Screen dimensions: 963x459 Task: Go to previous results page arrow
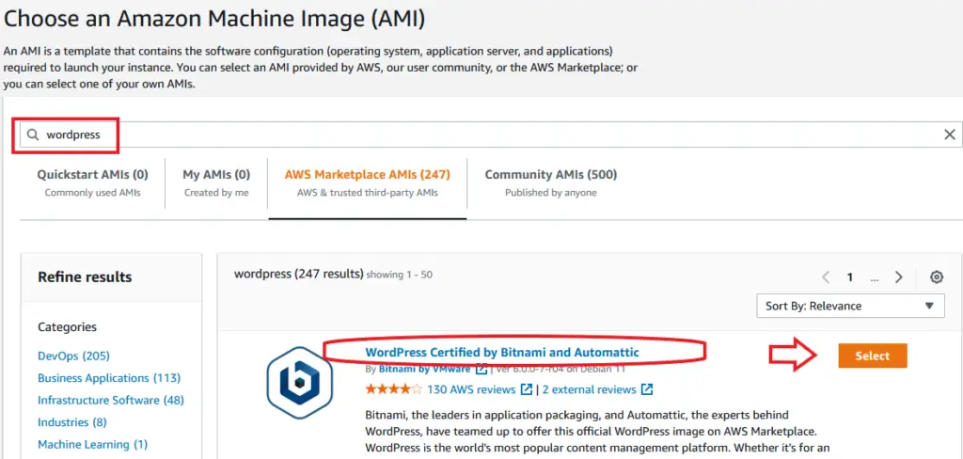click(x=826, y=277)
